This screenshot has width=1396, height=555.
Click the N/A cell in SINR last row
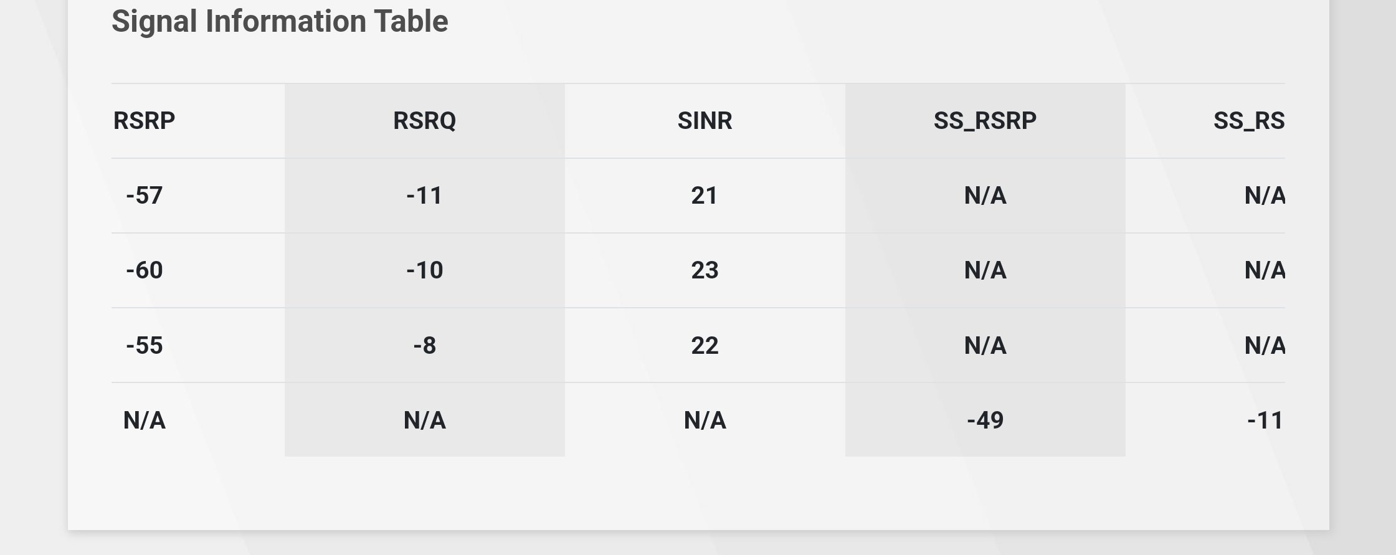(x=705, y=420)
